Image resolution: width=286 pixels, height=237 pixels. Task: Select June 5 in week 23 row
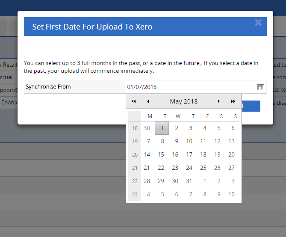tap(162, 195)
